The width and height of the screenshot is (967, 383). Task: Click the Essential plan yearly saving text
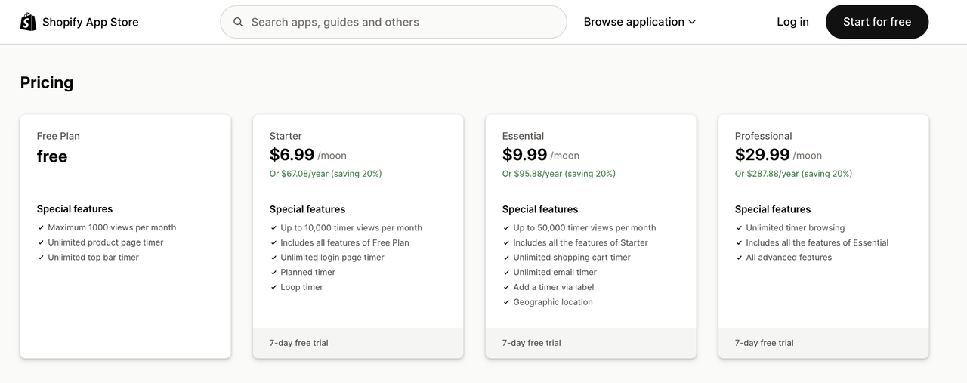click(x=558, y=174)
